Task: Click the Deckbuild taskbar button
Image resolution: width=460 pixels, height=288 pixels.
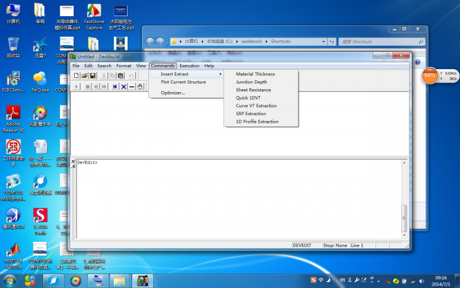Action: pyautogui.click(x=143, y=281)
